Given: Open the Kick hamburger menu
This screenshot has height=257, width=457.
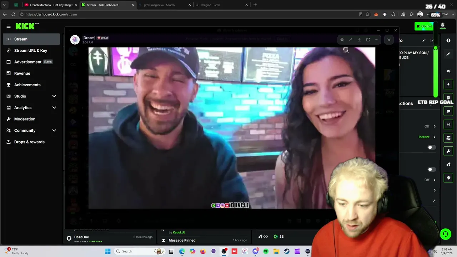Looking at the screenshot, I should (9, 26).
